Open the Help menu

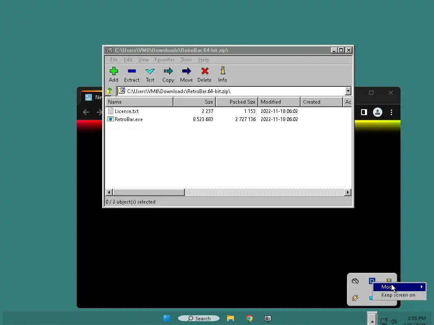203,60
